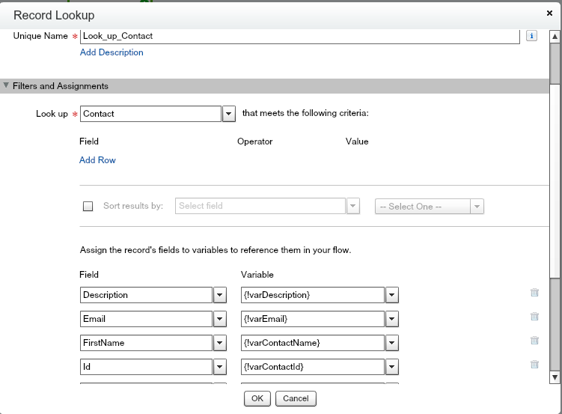Image resolution: width=562 pixels, height=414 pixels.
Task: Open the Description field dropdown arrow
Action: click(x=220, y=295)
